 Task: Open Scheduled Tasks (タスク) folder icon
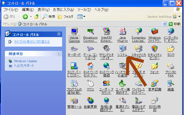coord(171,49)
